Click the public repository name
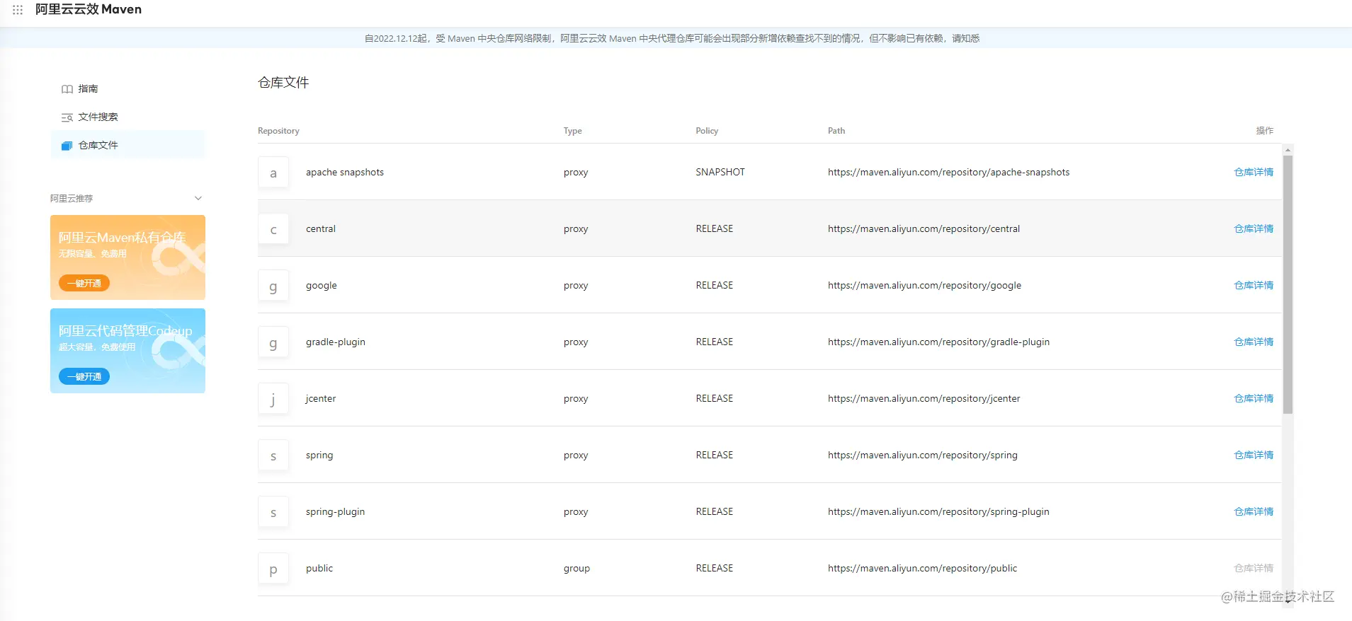Image resolution: width=1352 pixels, height=621 pixels. coord(319,569)
